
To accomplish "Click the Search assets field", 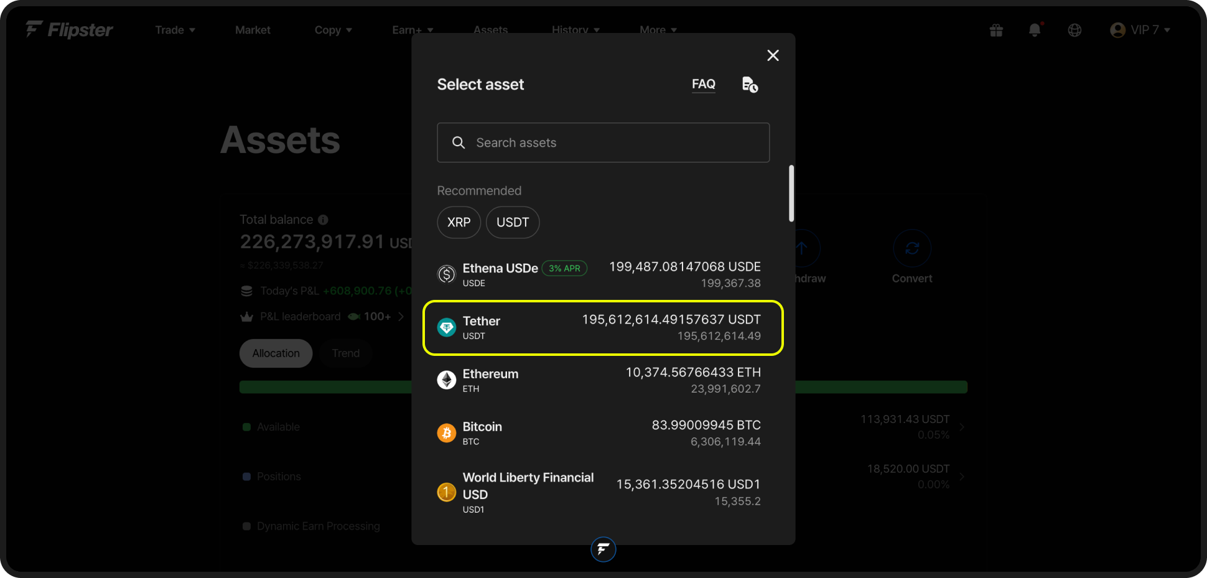I will pos(603,142).
